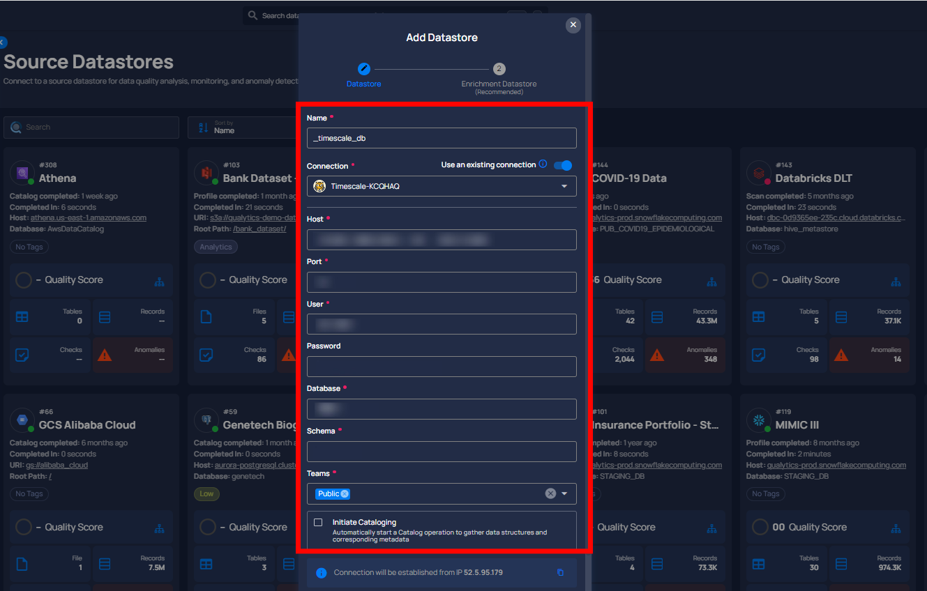Toggle off Use an existing connection
Viewport: 927px width, 591px height.
(x=563, y=165)
